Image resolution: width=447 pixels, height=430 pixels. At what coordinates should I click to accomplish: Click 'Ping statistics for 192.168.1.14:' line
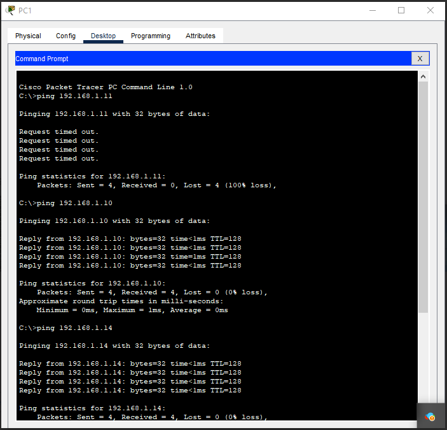click(x=92, y=408)
